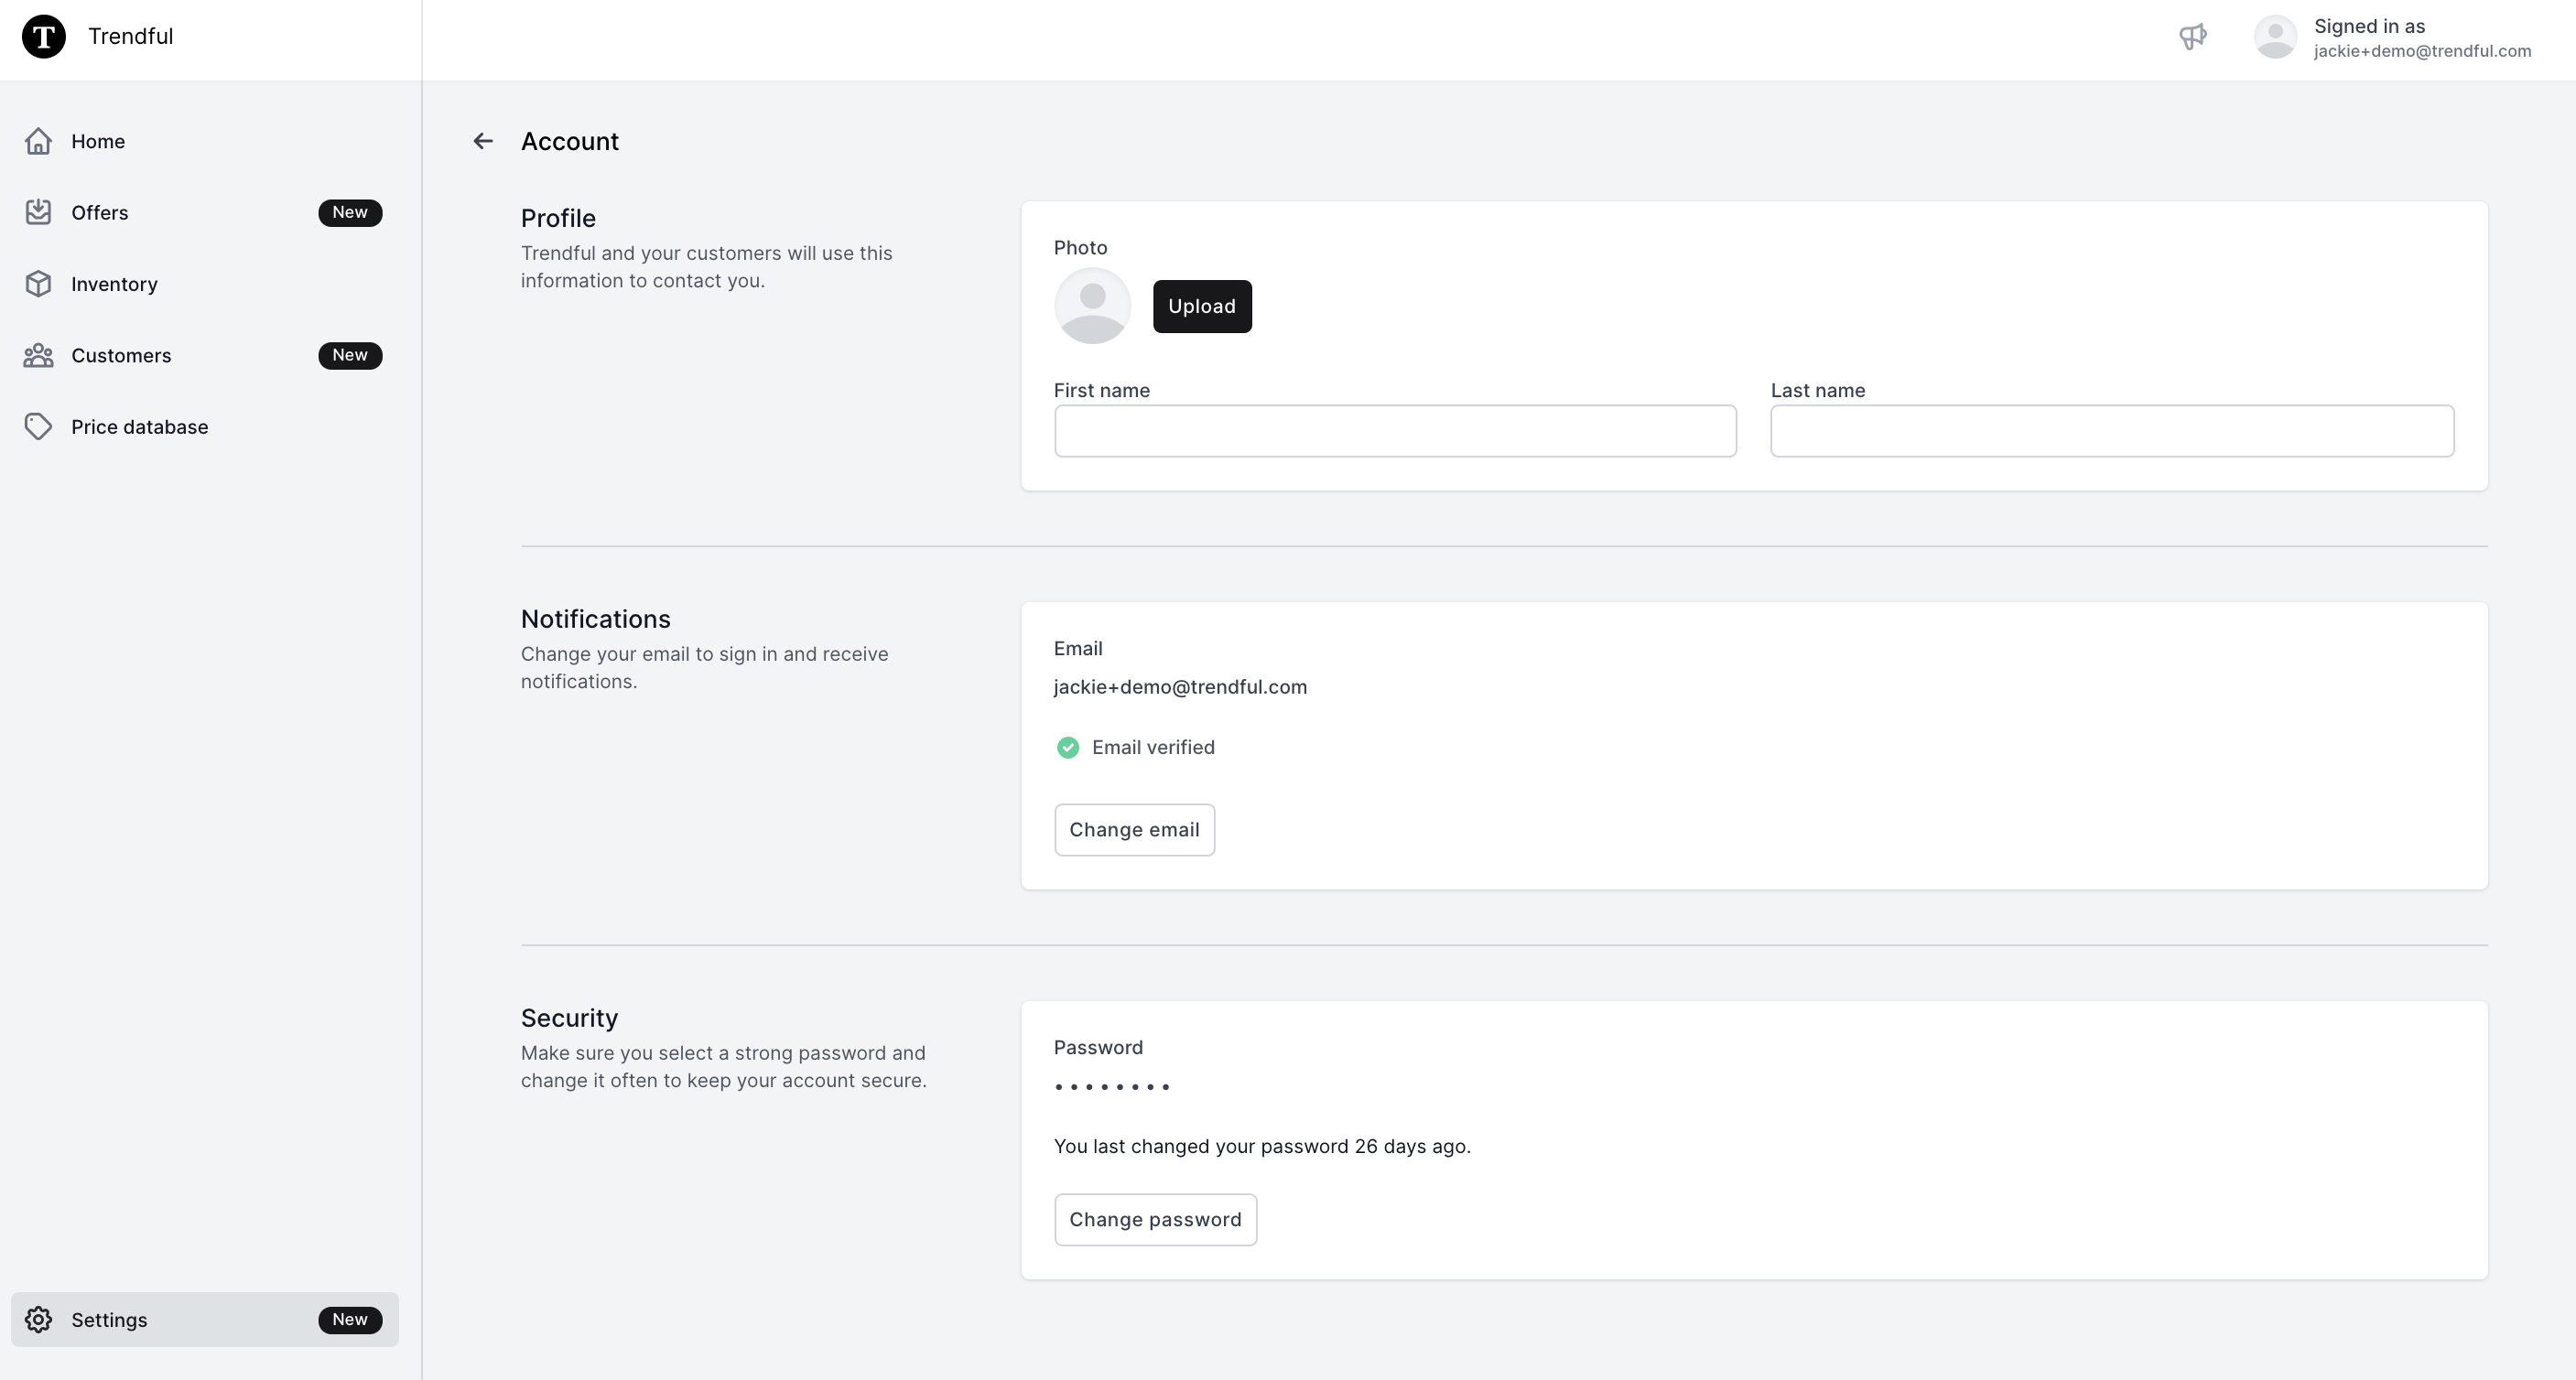Click the First name label
2576x1380 pixels.
pos(1102,390)
